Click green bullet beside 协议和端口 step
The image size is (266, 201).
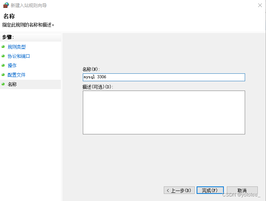(3, 56)
